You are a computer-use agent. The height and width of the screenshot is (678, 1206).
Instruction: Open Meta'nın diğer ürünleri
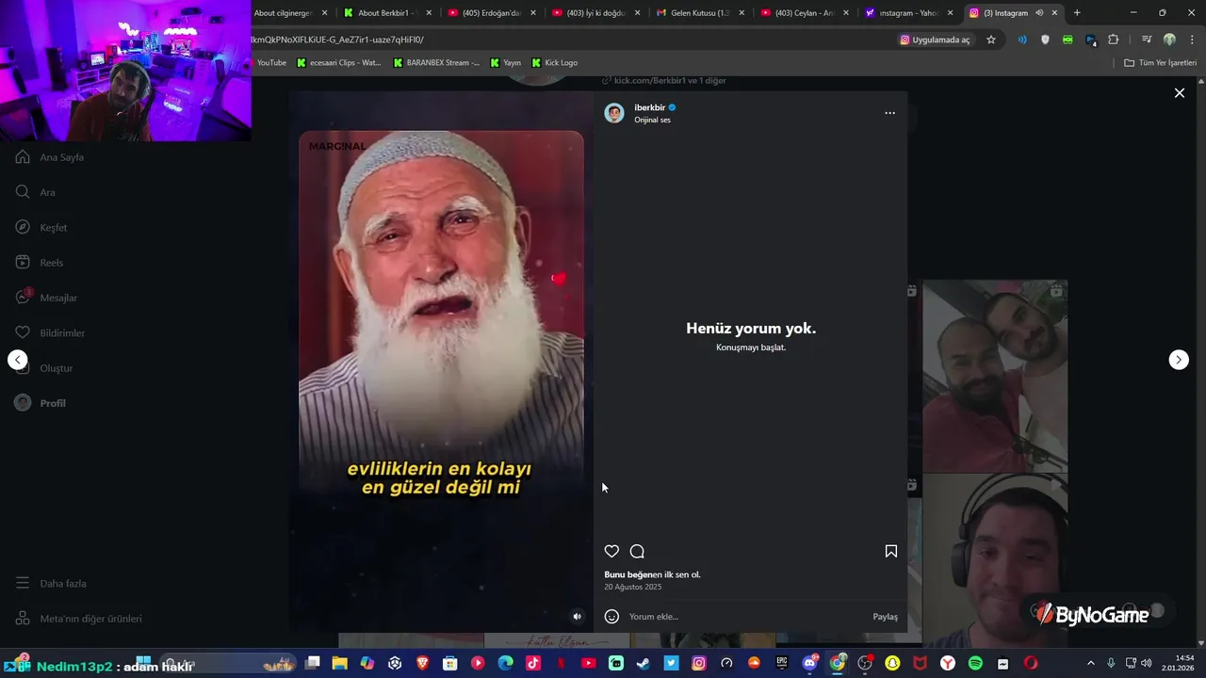[78, 619]
